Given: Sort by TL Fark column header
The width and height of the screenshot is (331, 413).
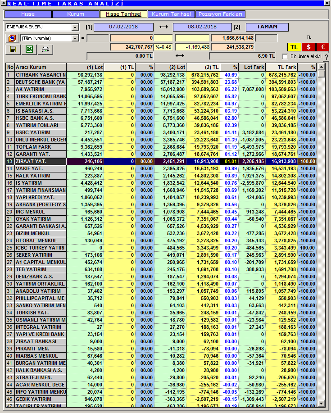Looking at the screenshot, I should [281, 67].
